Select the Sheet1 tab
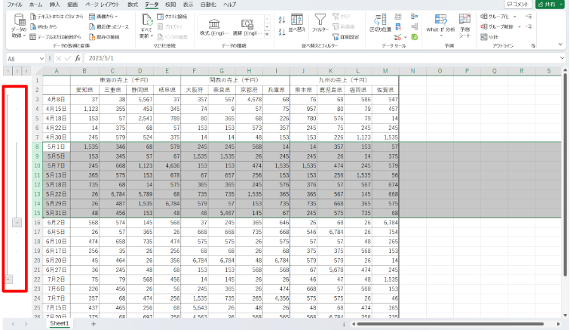The image size is (570, 330). coord(60,323)
